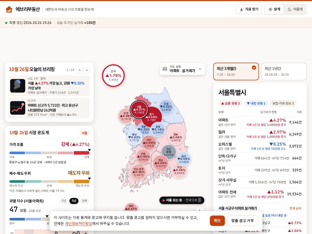Screen dimensions: 312x234
Task: Click the 서울 region tag in 시장 온도계
Action: tap(84, 133)
